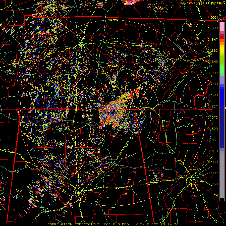Pick the pink swatch atop the color bar
This screenshot has height=226, width=226.
(x=222, y=27)
